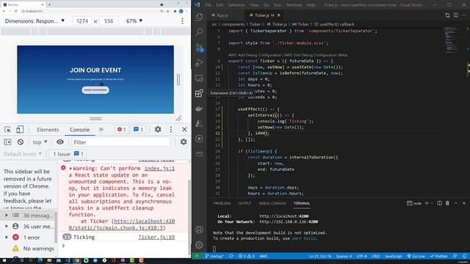Open the top JavaScript context dropdown
Screen dimensions: 470x264
point(40,142)
